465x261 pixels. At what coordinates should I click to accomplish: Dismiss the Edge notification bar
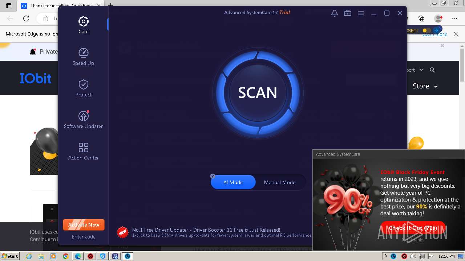[x=456, y=34]
